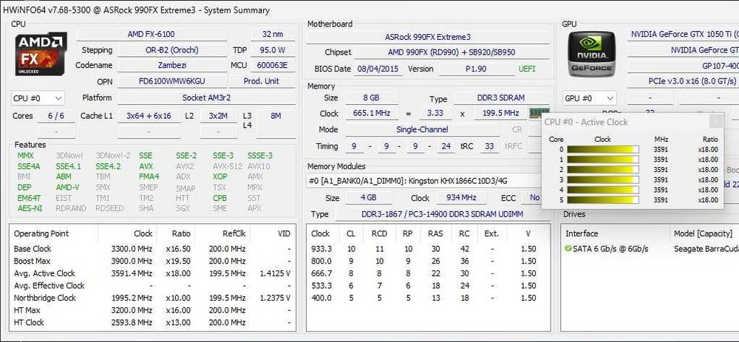Click the module clock 934 MHz field

coord(461,198)
